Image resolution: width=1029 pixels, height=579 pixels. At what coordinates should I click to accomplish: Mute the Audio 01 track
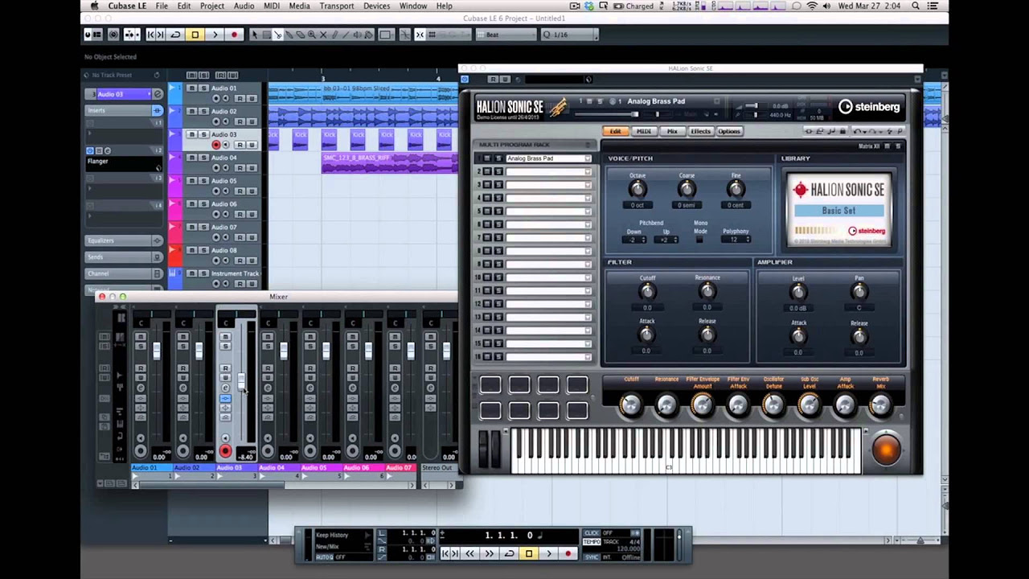(191, 88)
